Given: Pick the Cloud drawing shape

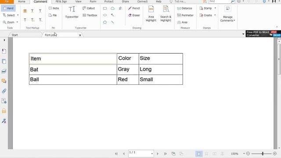Looking at the screenshot, I should pyautogui.click(x=112, y=8).
